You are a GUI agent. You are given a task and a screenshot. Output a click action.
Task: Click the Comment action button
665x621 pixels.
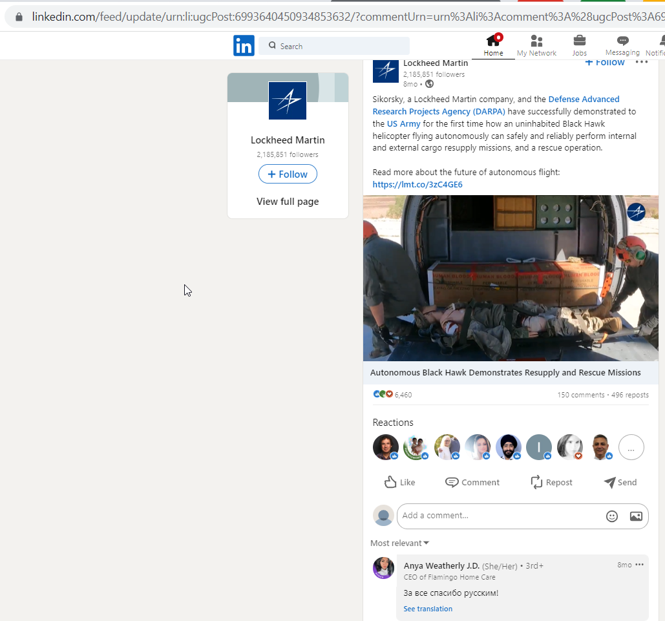(472, 482)
